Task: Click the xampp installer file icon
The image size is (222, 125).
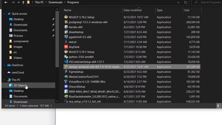Action: click(66, 67)
